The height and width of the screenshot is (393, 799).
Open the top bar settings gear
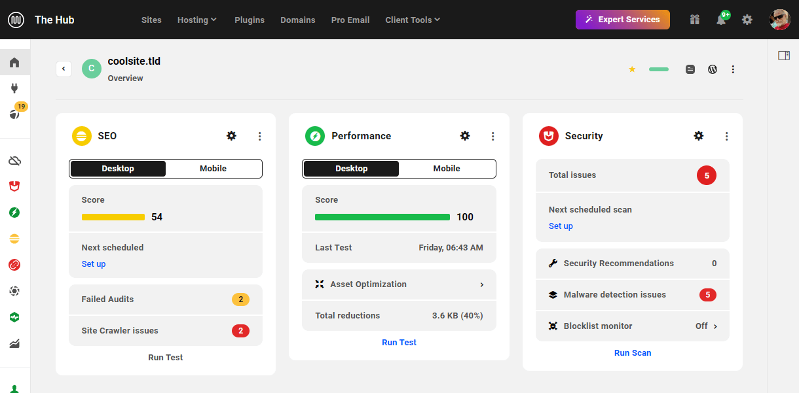[747, 20]
